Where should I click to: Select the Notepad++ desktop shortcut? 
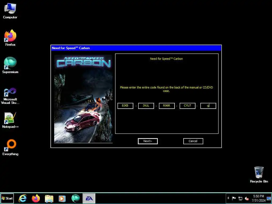coord(10,120)
